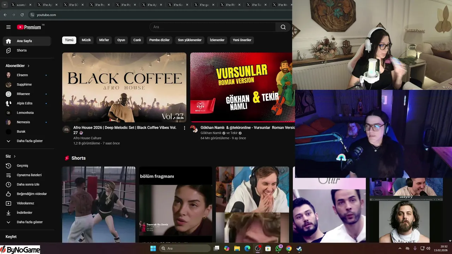Reload the YouTube page
Viewport: 452px width, 254px height.
[x=22, y=15]
